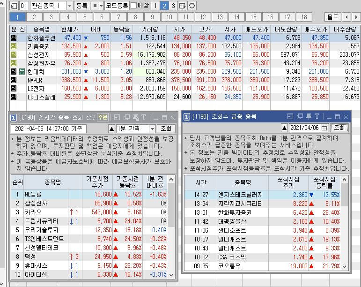Expand the 관심종목 1 group dropdown
361x287 pixels.
[x=69, y=6]
